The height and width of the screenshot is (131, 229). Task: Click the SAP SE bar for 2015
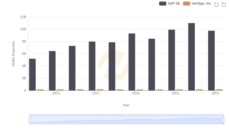[x=52, y=71]
